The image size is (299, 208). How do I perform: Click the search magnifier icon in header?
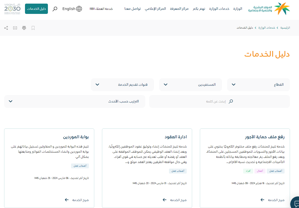point(55,9)
